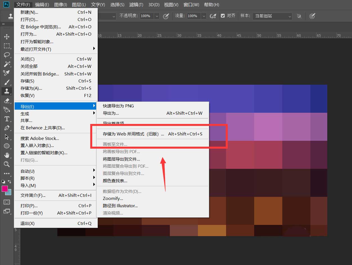Viewport: 352px width, 265px height.
Task: Choose 路径到 Illustrator... entry
Action: (x=153, y=206)
